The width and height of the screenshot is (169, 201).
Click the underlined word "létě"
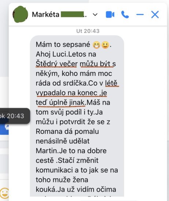(x=111, y=83)
